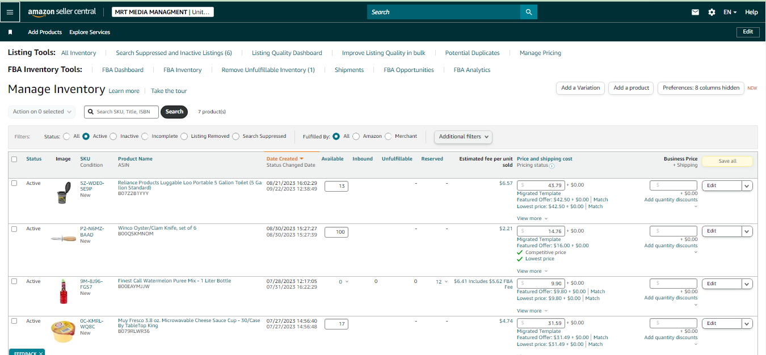The height and width of the screenshot is (355, 766).
Task: Open the EN language dropdown
Action: point(730,12)
